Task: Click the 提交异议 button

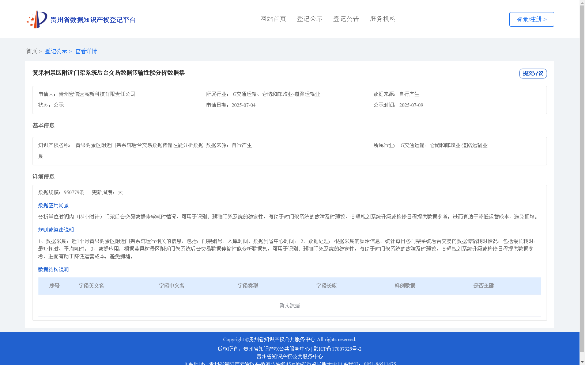Action: (533, 73)
